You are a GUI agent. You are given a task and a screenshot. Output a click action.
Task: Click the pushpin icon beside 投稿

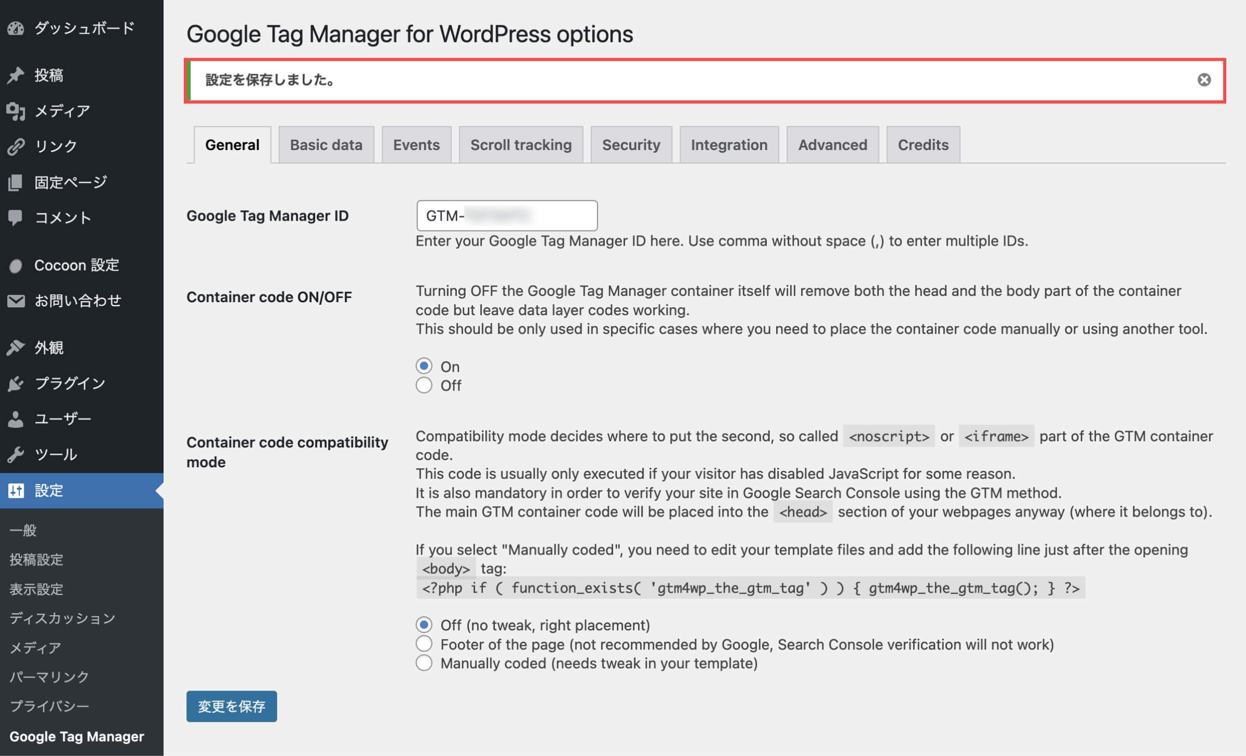coord(16,75)
